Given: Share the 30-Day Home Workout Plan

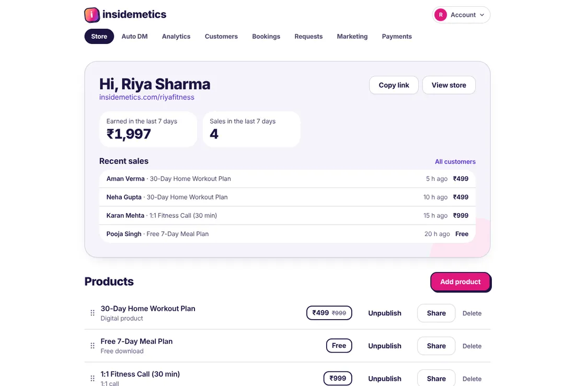Looking at the screenshot, I should click(x=436, y=313).
